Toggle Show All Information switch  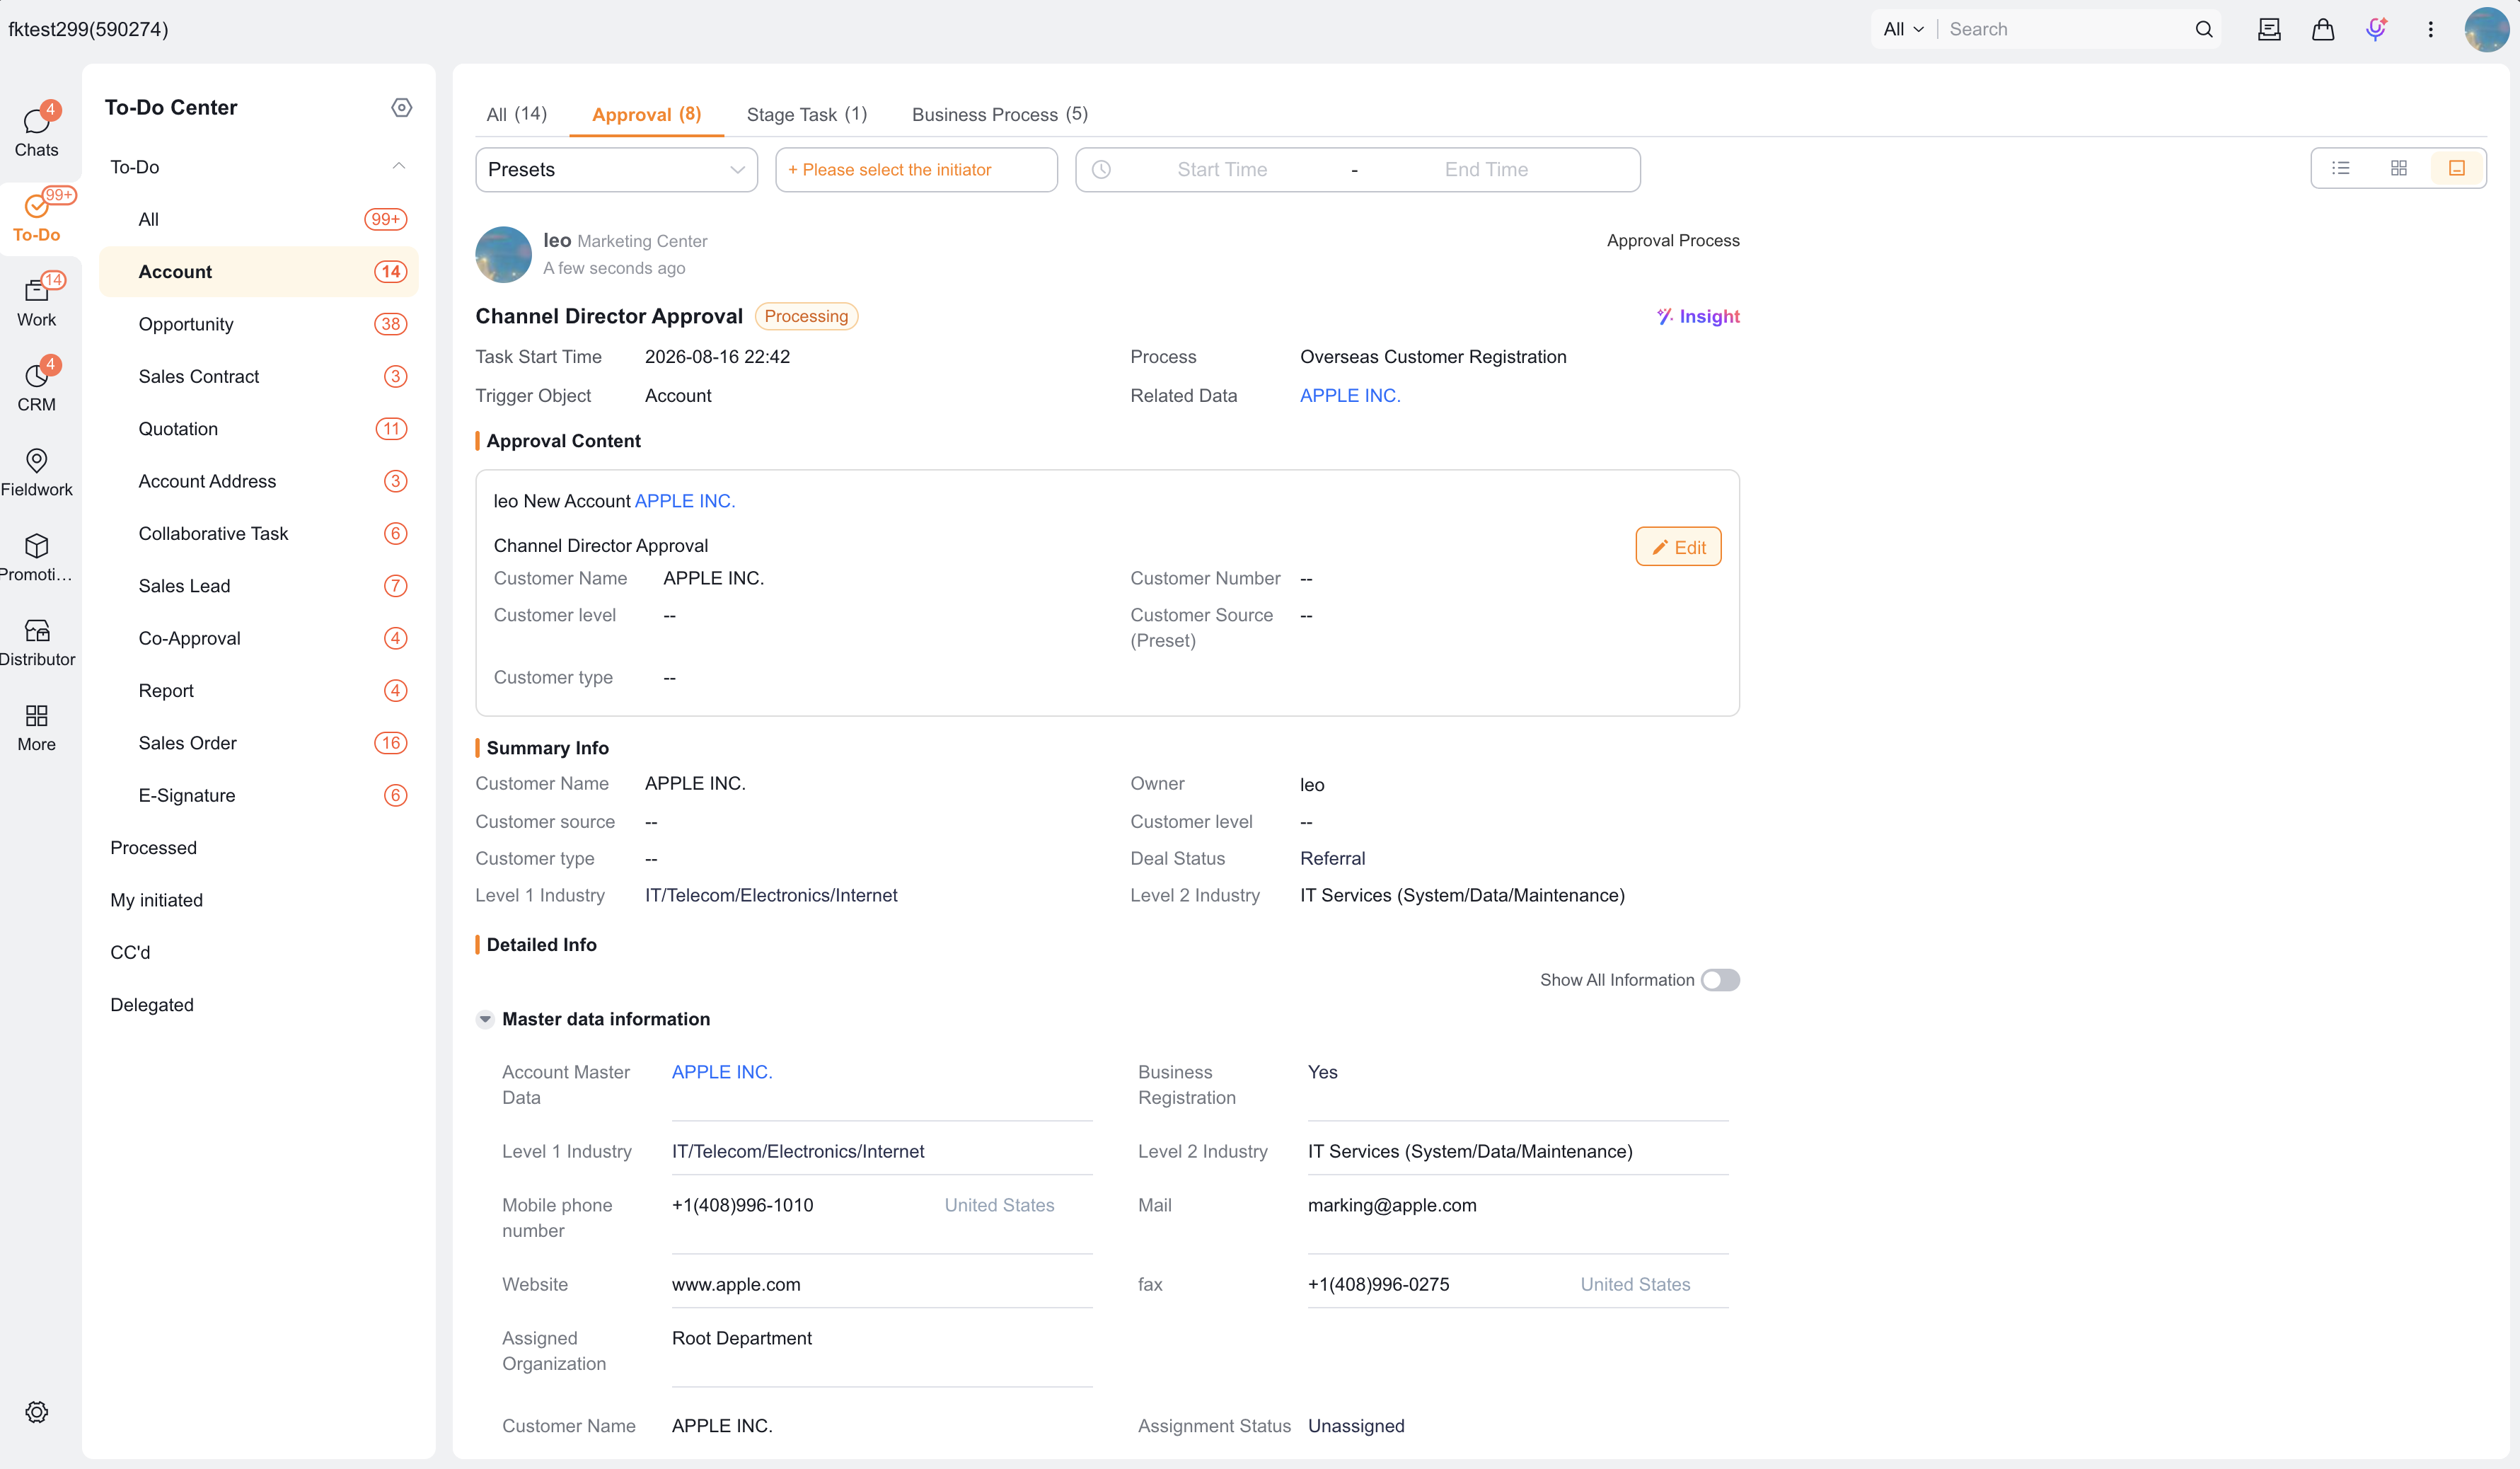(1720, 980)
